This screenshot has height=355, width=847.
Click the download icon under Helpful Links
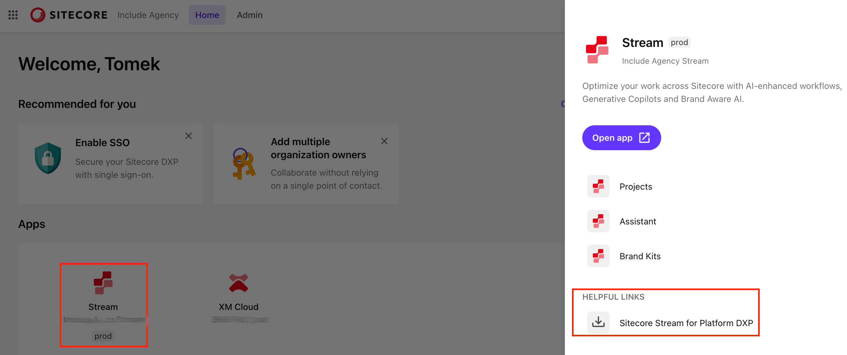coord(598,322)
